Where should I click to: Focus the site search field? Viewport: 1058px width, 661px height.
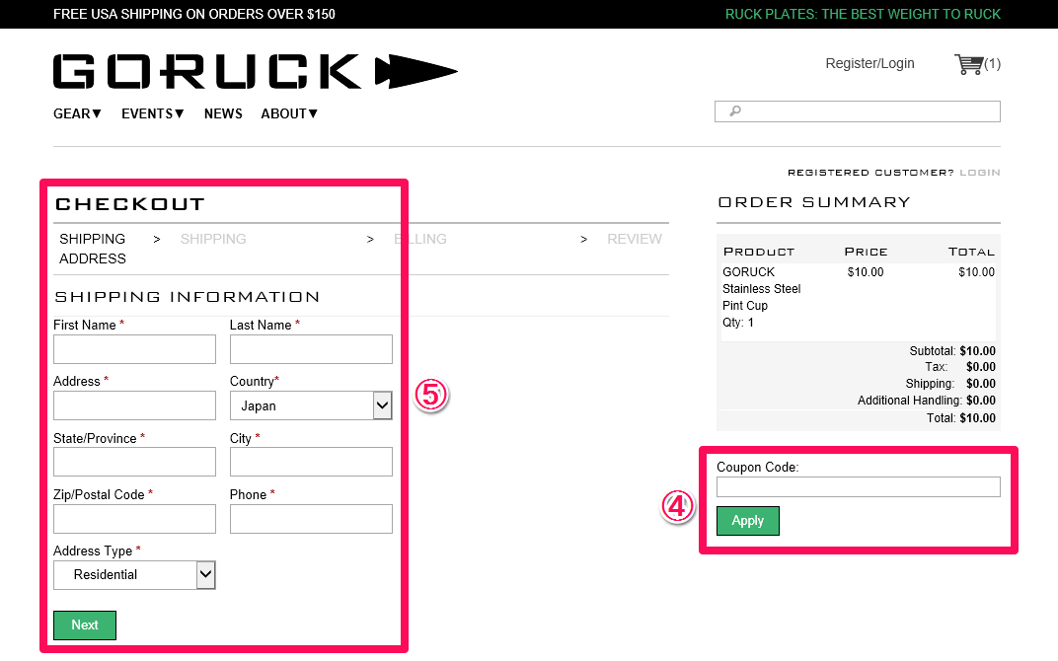858,111
